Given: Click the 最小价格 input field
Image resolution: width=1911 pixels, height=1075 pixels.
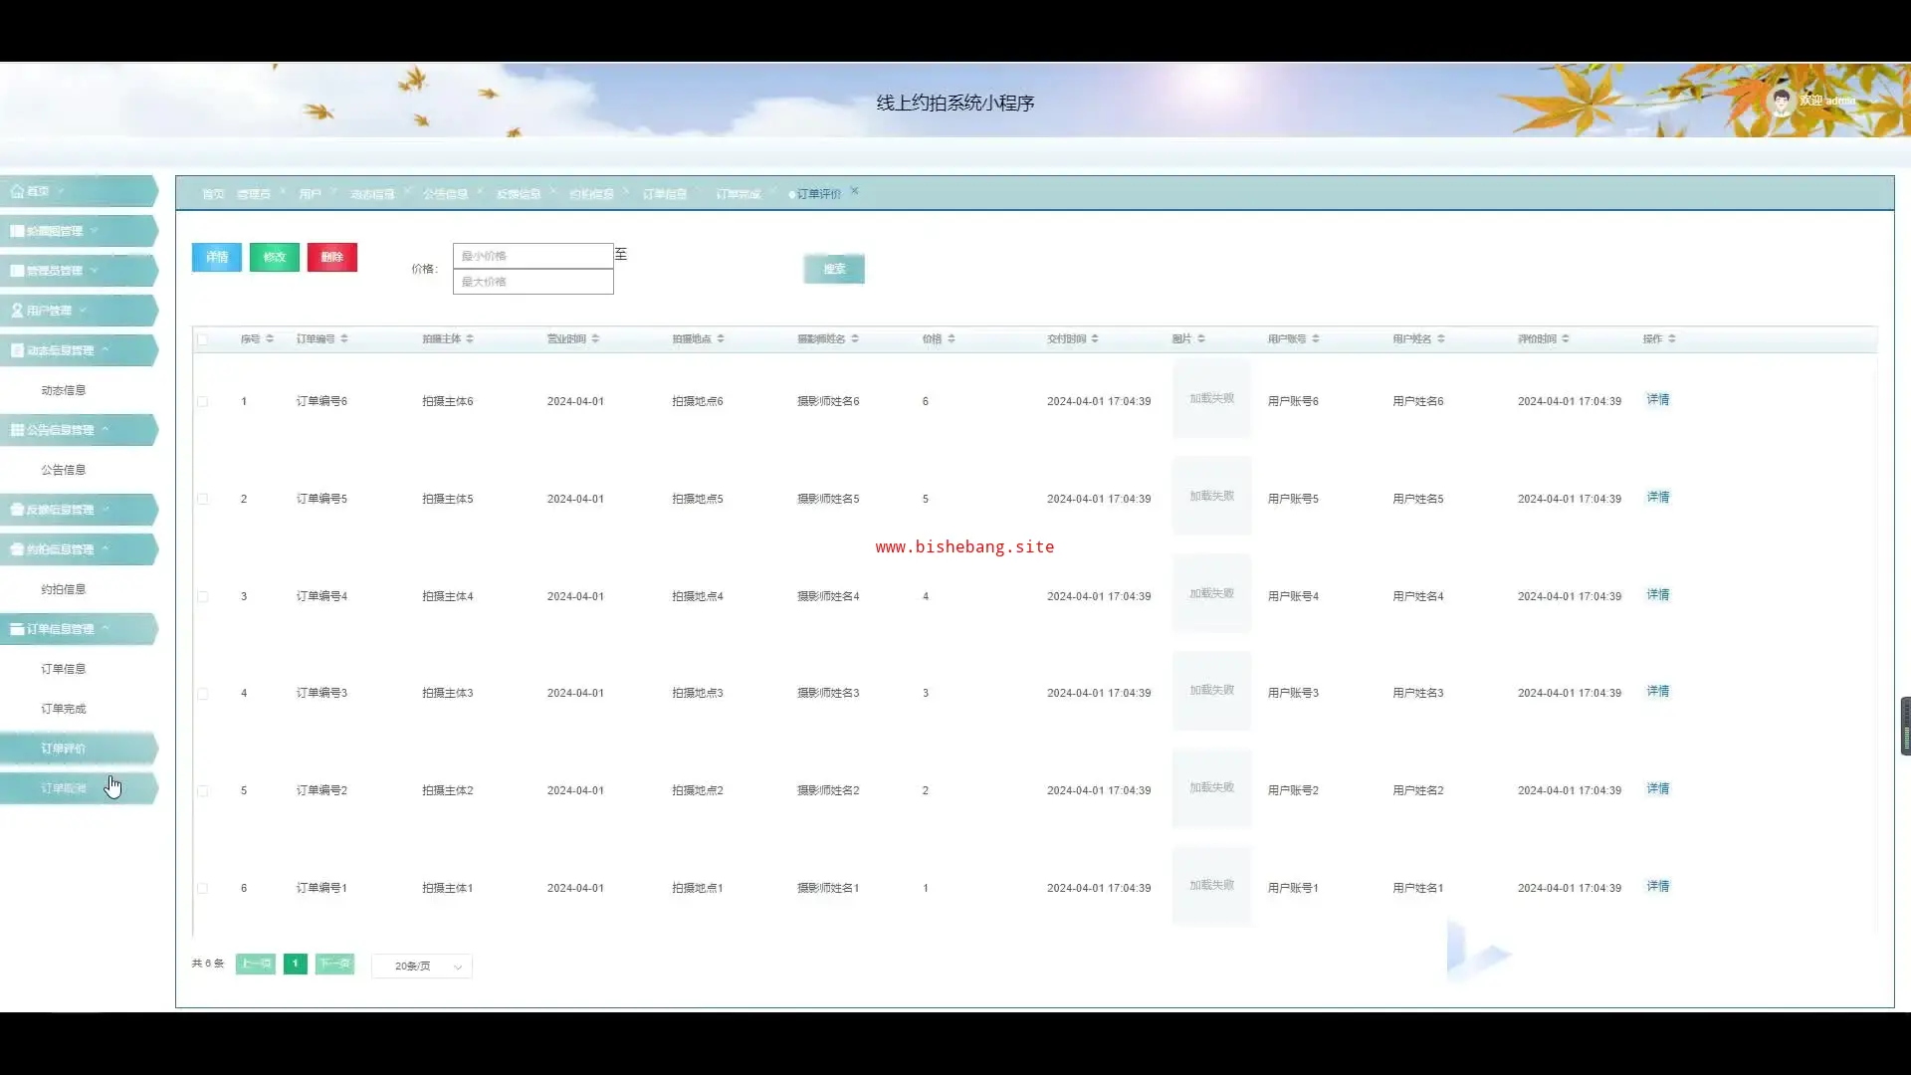Looking at the screenshot, I should coord(532,256).
